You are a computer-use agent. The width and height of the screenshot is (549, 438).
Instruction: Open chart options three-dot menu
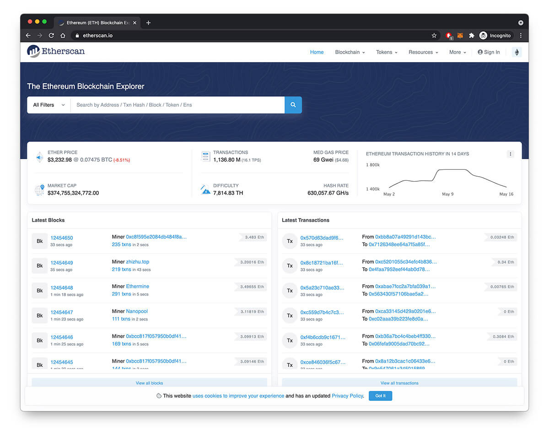click(x=511, y=154)
